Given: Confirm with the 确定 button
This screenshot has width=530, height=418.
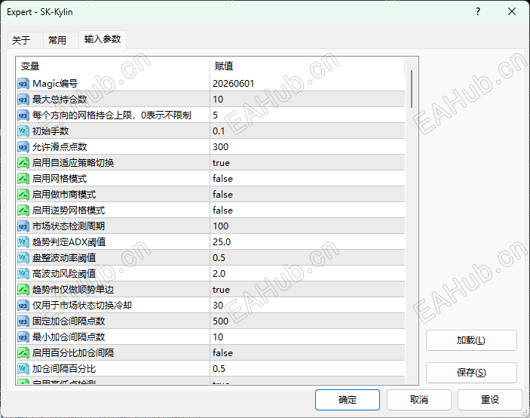Looking at the screenshot, I should click(x=348, y=400).
